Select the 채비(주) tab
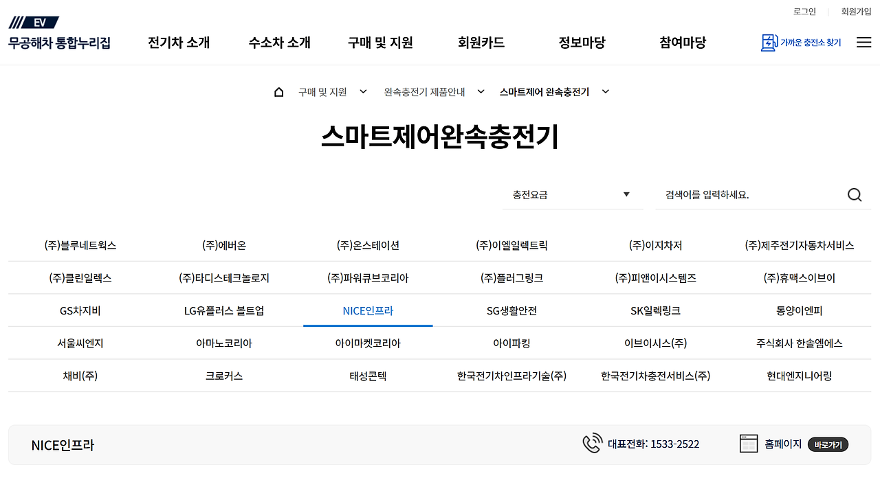 click(80, 376)
